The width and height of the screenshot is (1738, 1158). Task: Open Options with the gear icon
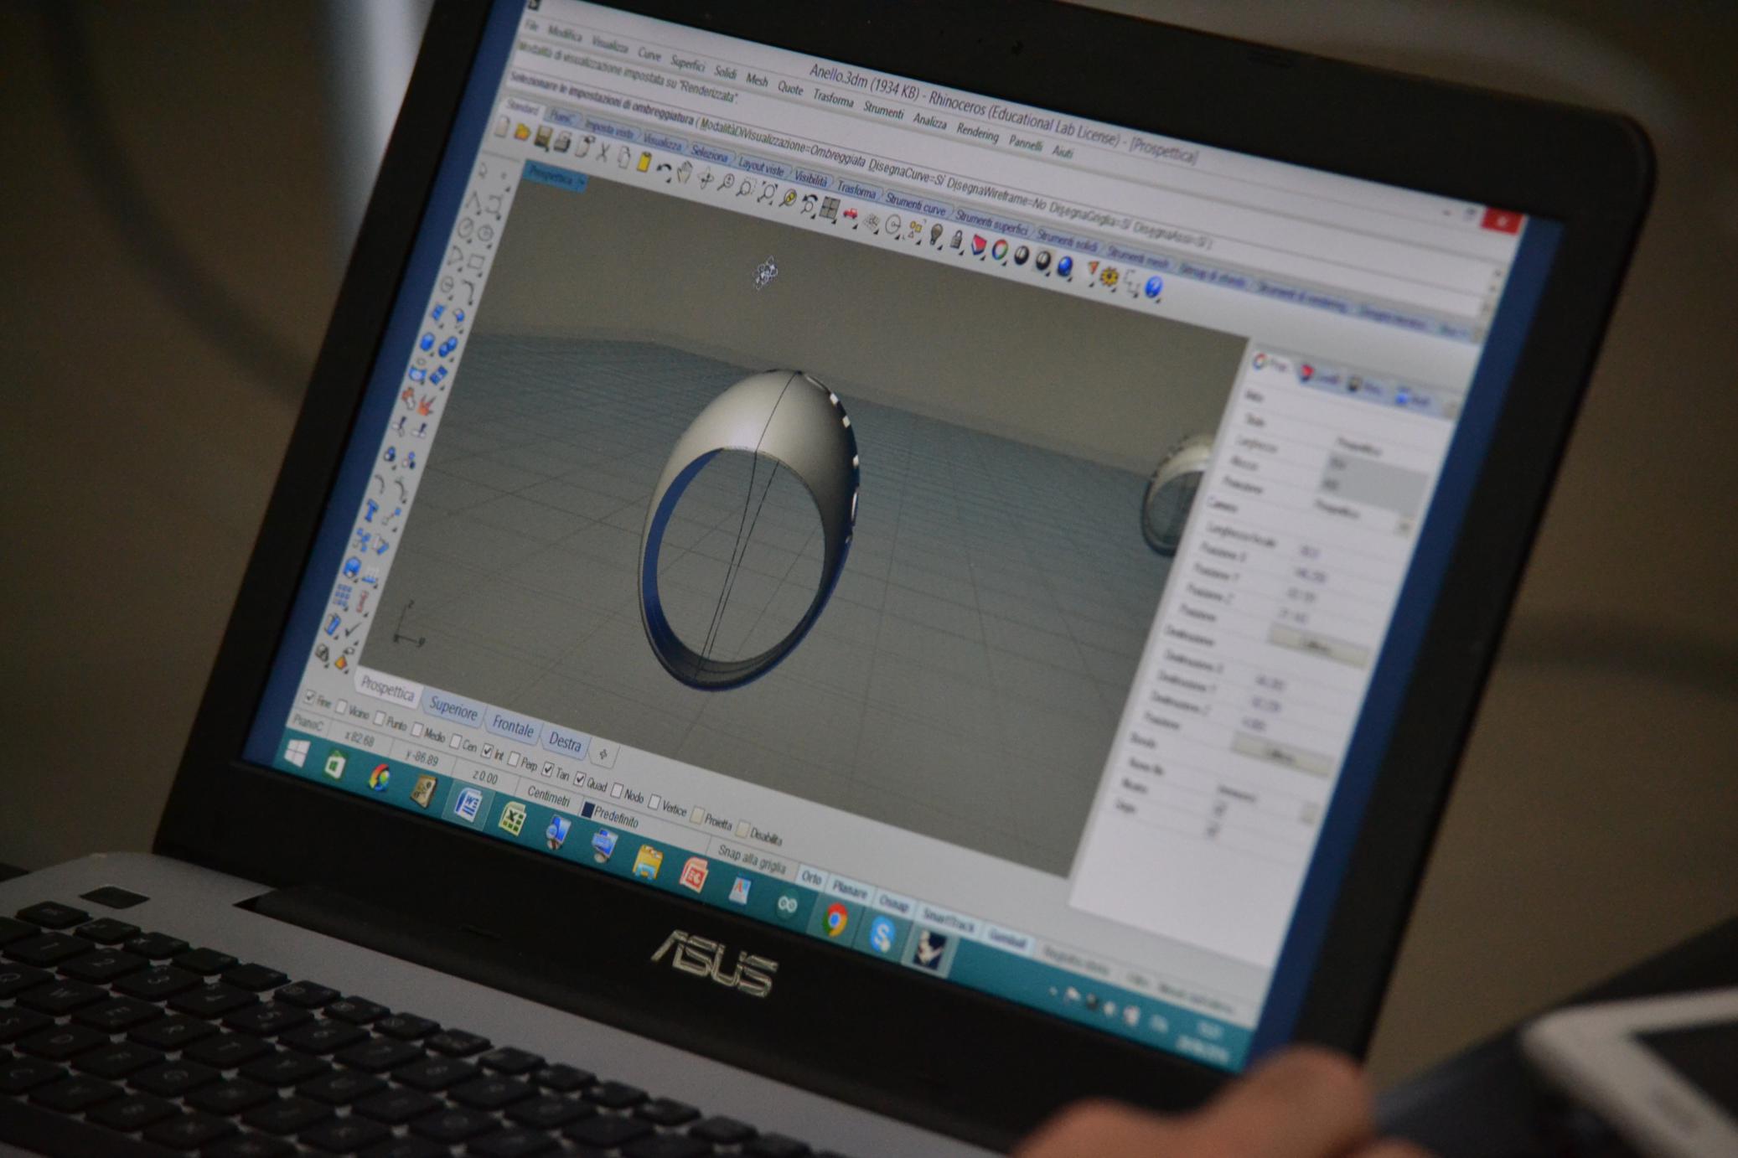(1110, 277)
